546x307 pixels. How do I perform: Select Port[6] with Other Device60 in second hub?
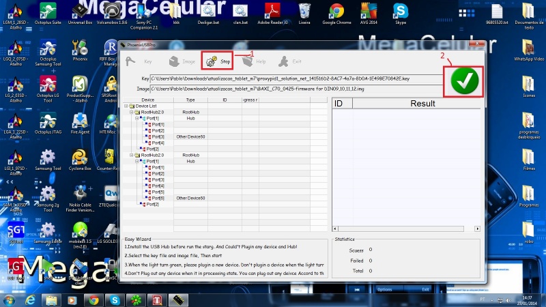(158, 198)
